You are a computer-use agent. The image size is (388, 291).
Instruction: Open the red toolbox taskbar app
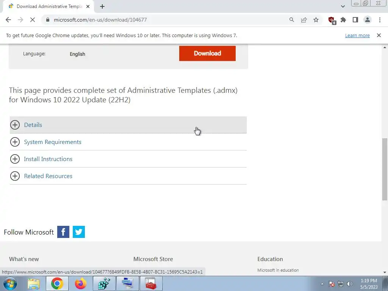pos(151,283)
